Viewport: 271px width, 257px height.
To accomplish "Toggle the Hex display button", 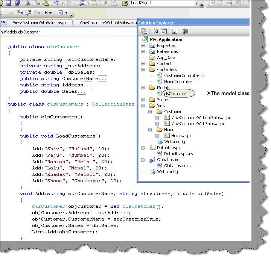I will tap(49, 13).
